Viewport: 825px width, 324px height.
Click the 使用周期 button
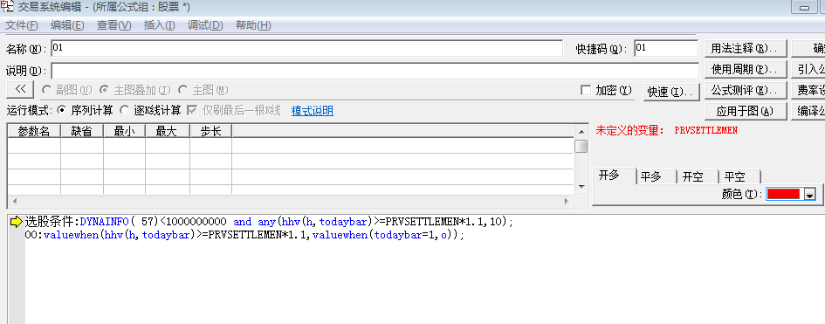745,69
